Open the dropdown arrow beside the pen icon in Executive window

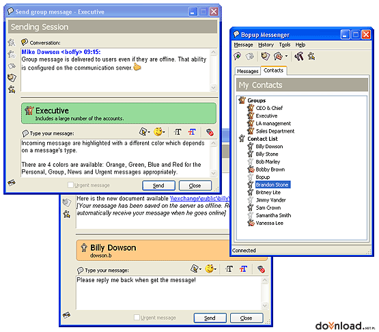(x=149, y=133)
